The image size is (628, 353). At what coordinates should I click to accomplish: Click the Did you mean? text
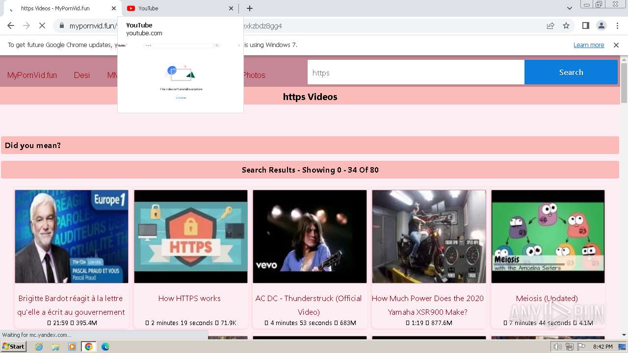[x=33, y=145]
